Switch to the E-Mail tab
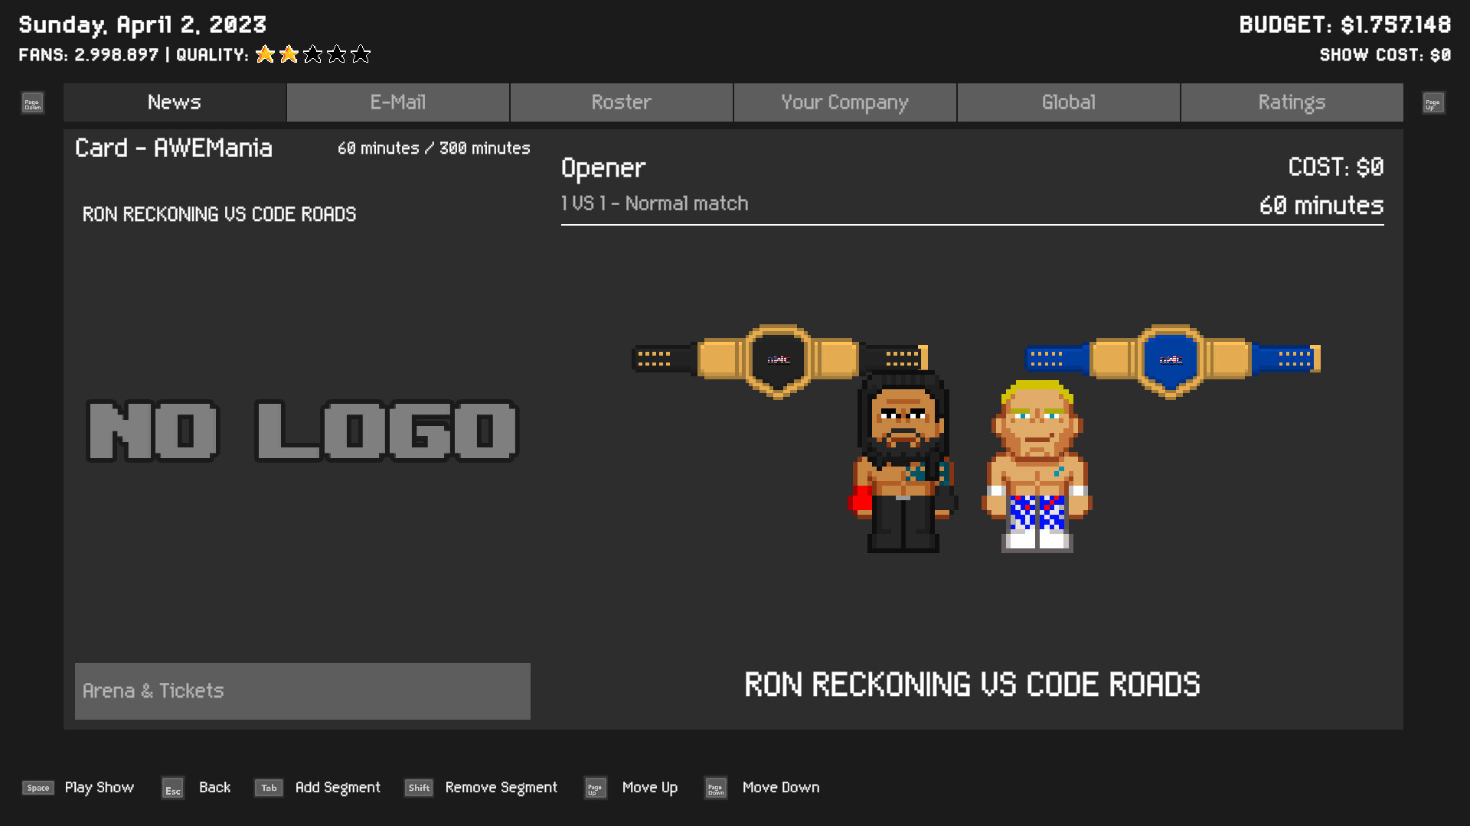Viewport: 1470px width, 826px height. [x=398, y=102]
